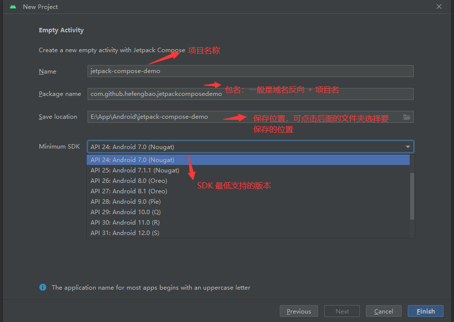
Task: Click the Name label
Action: click(x=47, y=72)
